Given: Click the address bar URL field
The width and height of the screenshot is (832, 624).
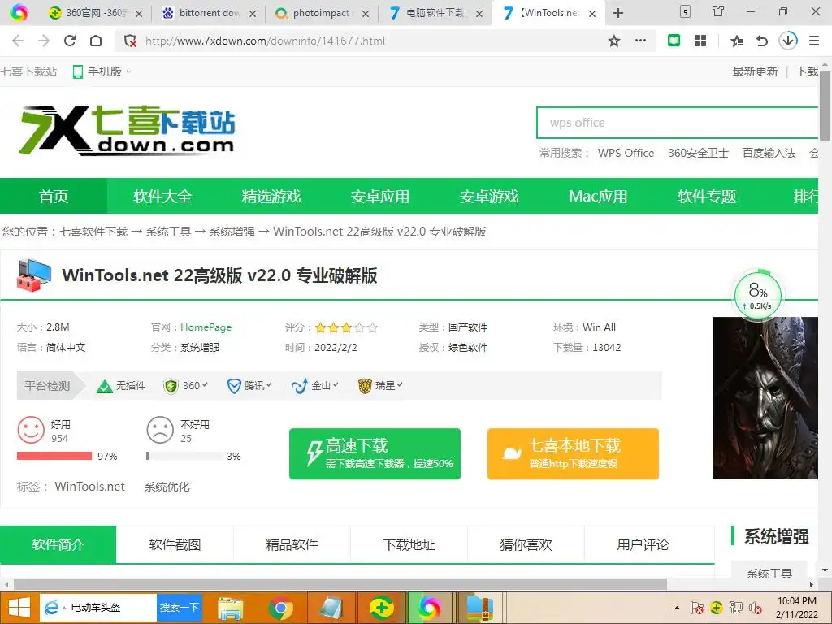Looking at the screenshot, I should coord(371,41).
